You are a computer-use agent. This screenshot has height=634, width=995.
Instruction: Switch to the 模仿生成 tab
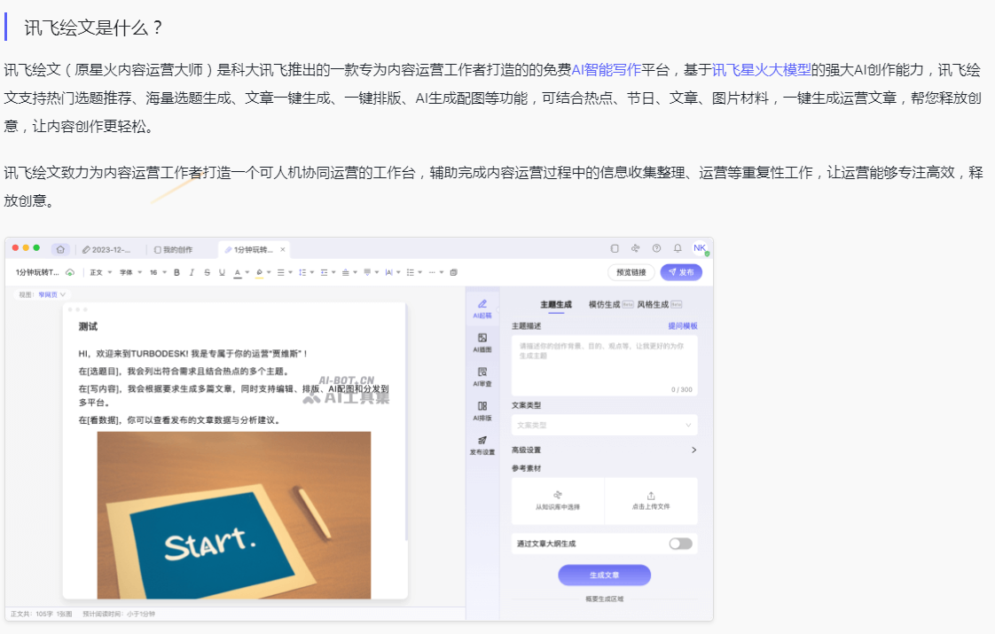click(610, 305)
